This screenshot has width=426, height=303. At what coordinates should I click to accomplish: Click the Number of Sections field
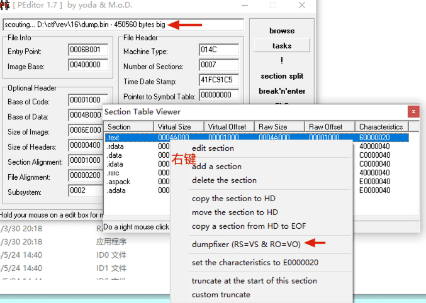[x=219, y=65]
